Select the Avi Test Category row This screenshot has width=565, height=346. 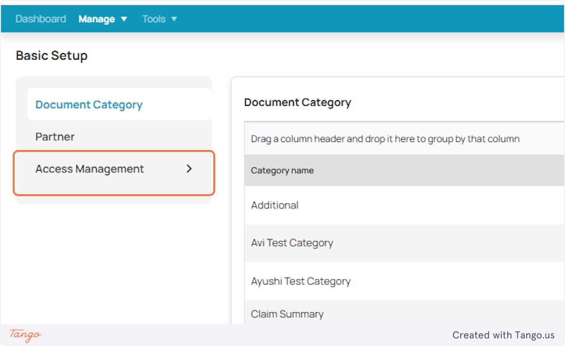pyautogui.click(x=292, y=243)
